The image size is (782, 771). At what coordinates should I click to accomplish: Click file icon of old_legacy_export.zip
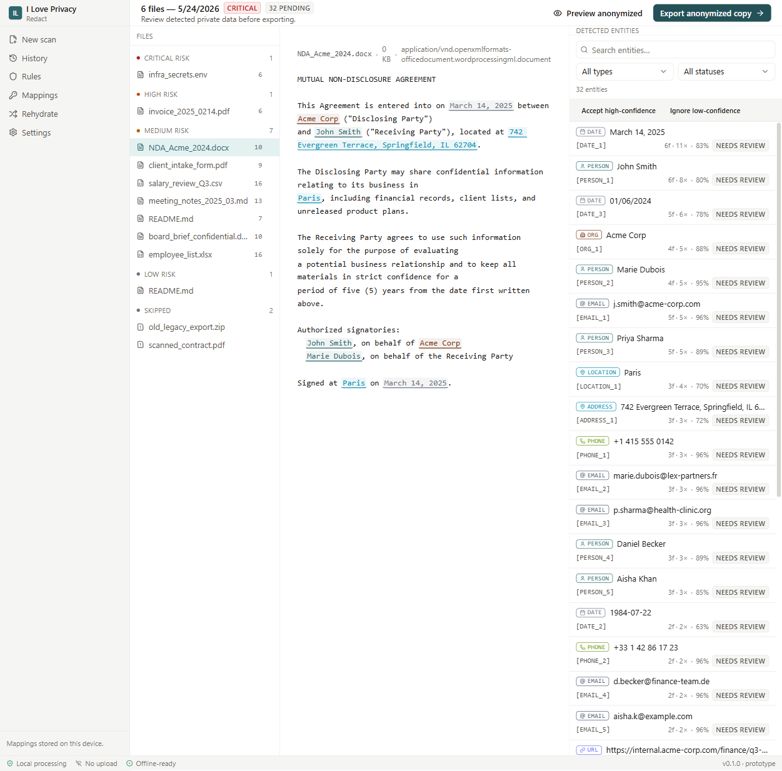click(x=141, y=327)
